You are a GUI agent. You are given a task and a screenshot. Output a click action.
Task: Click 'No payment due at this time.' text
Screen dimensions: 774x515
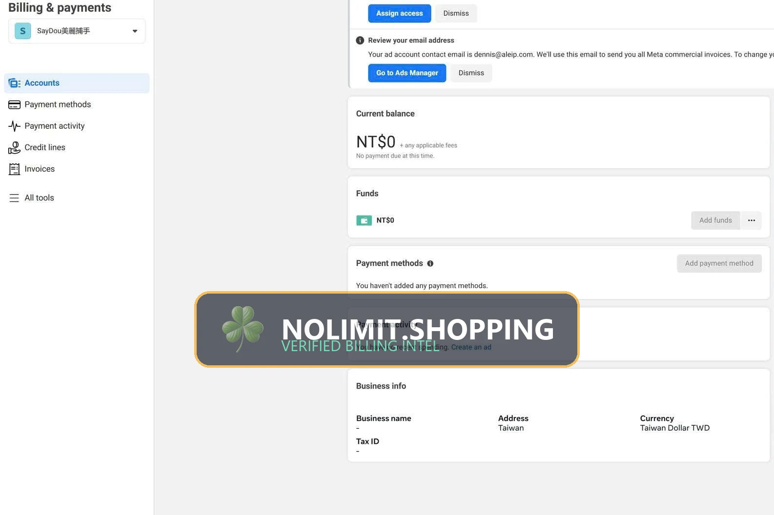pos(395,156)
